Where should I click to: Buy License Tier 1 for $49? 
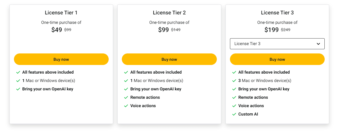click(x=61, y=59)
